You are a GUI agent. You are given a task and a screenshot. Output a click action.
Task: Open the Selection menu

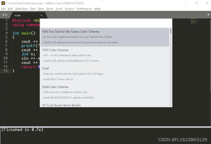21,9
